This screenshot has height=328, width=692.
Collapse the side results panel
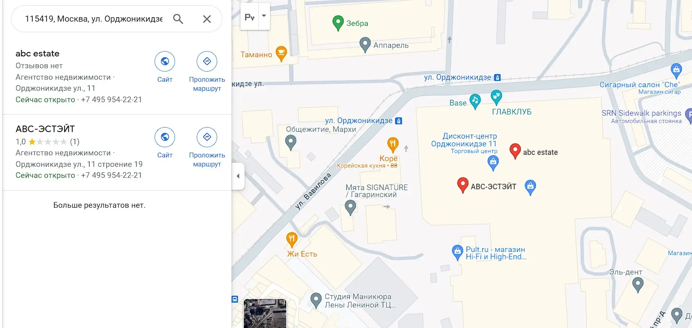click(x=238, y=176)
